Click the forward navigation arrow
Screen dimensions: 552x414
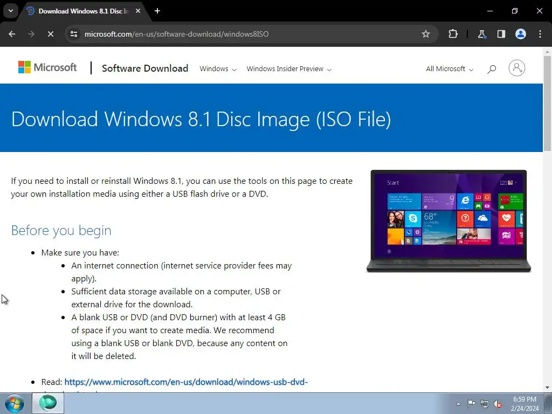pos(31,34)
